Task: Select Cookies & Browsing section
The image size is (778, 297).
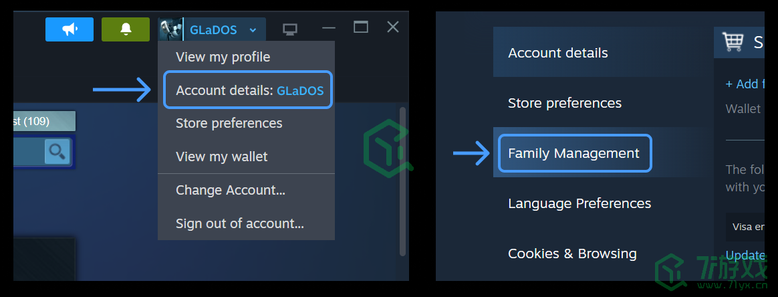Action: 571,254
